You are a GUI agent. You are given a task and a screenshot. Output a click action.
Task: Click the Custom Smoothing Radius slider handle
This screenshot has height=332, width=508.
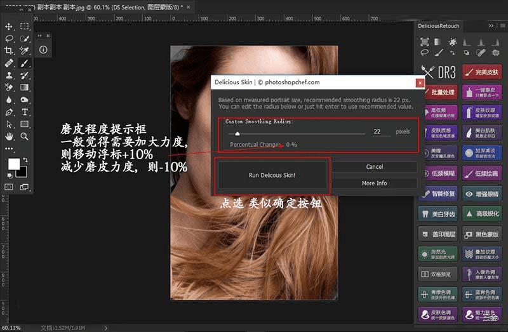(x=237, y=133)
